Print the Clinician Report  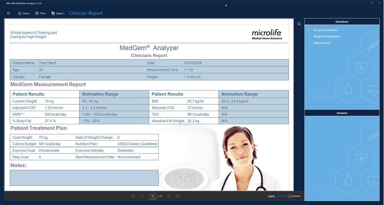coord(40,13)
